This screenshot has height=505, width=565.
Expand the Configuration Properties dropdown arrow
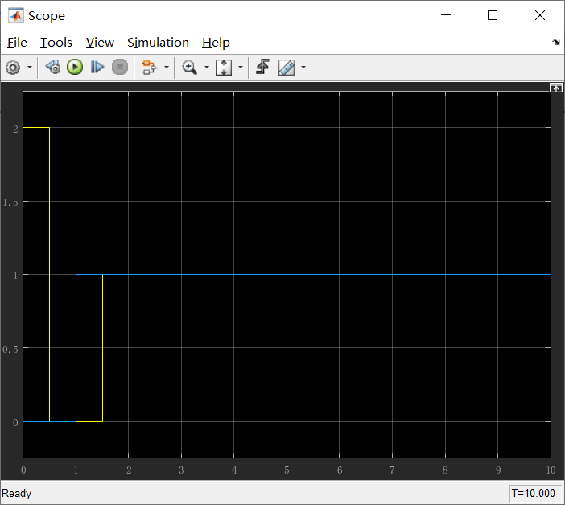tap(30, 68)
